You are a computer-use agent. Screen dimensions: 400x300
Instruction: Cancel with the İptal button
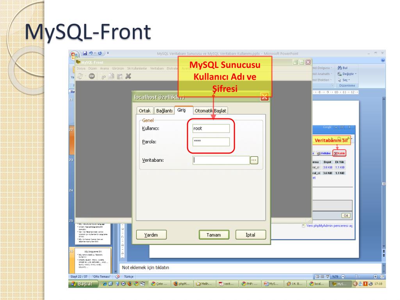(250, 235)
